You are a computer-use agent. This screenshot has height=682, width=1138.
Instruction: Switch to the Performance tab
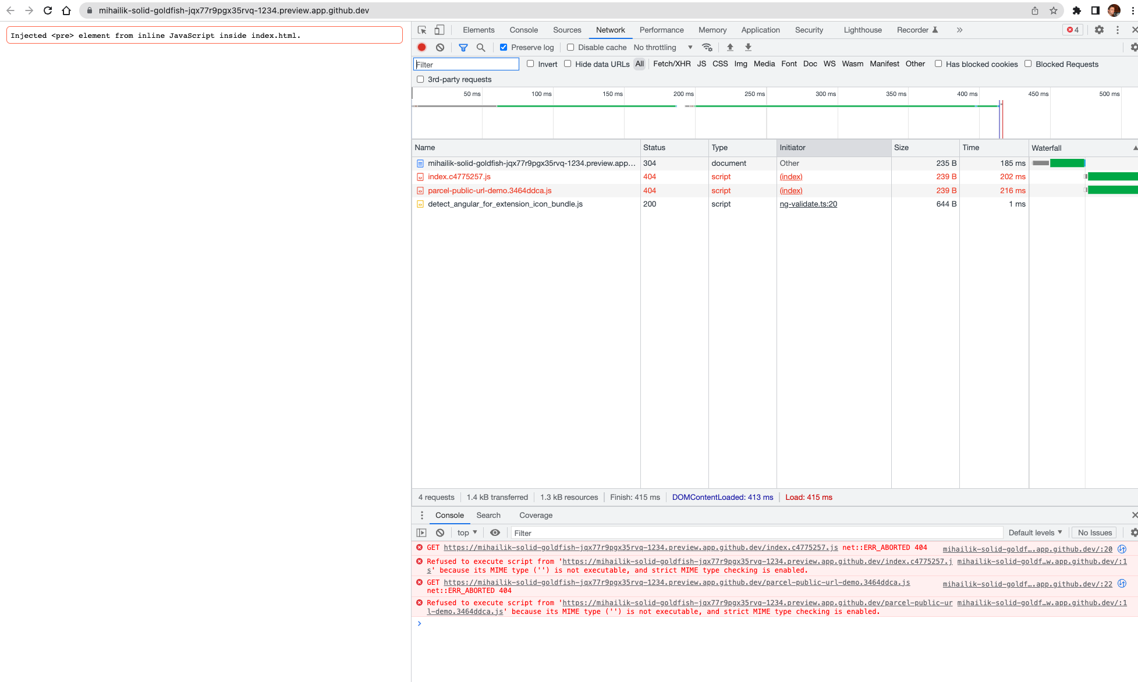(x=661, y=30)
